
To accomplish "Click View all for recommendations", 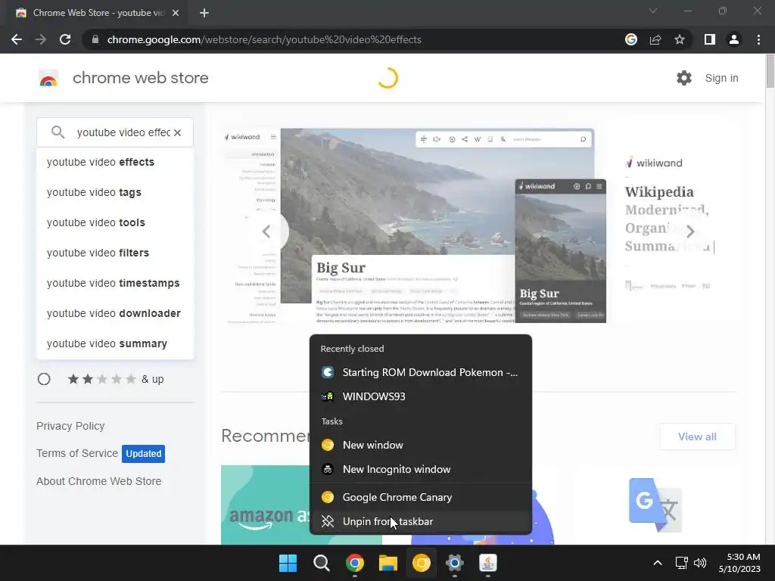I will (697, 437).
